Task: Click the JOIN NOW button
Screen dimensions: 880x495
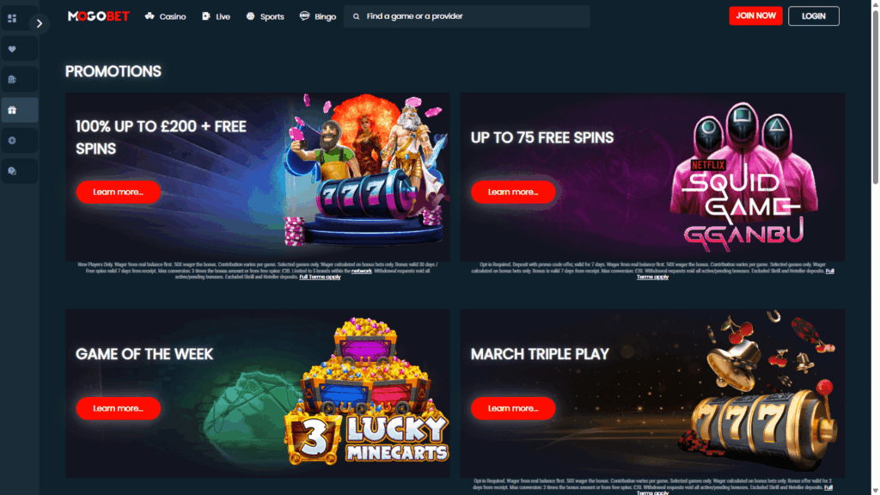Action: pyautogui.click(x=755, y=15)
